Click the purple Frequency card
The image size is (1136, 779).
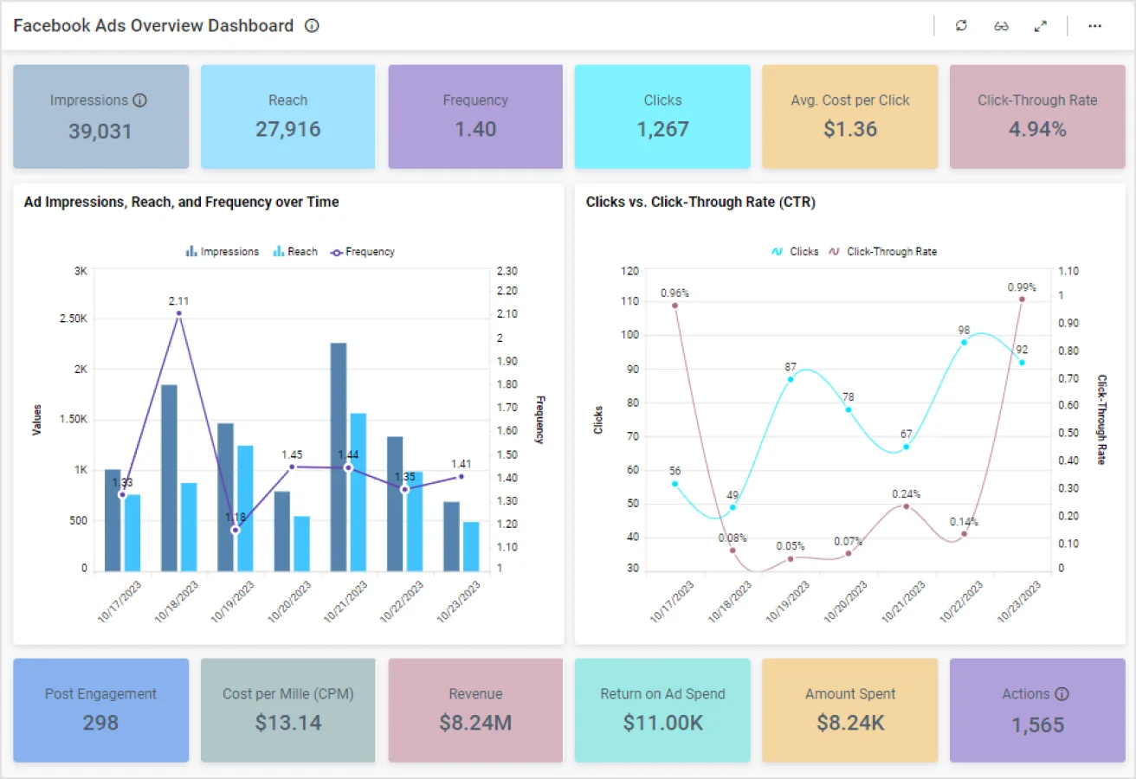point(475,117)
